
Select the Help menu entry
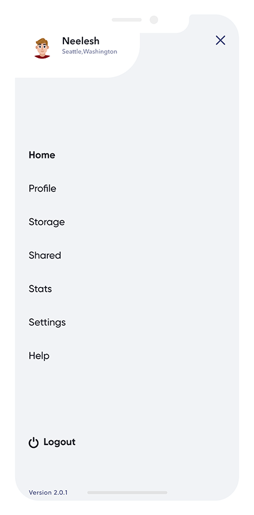click(39, 356)
